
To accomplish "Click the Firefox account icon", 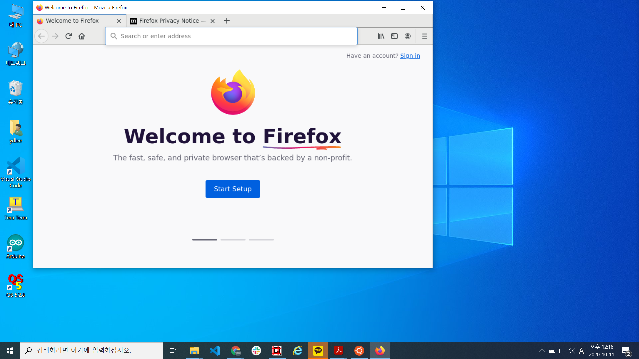I will click(x=407, y=36).
